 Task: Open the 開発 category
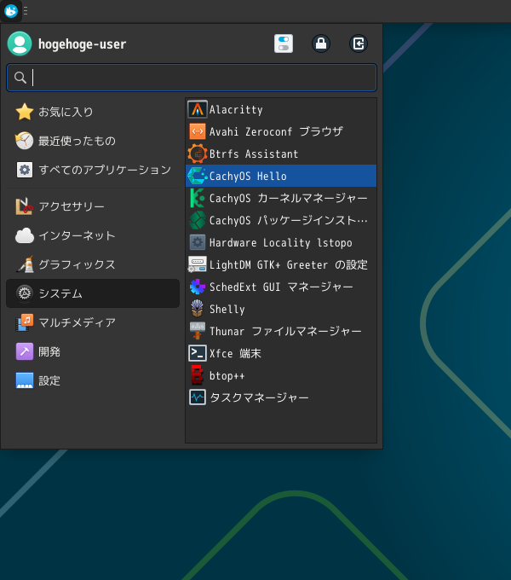click(93, 351)
